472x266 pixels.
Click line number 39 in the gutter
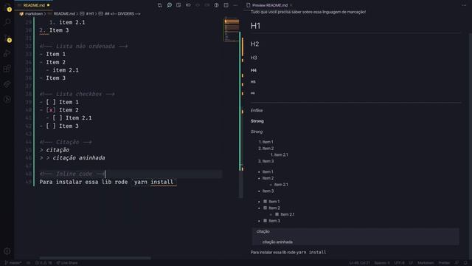pos(28,102)
